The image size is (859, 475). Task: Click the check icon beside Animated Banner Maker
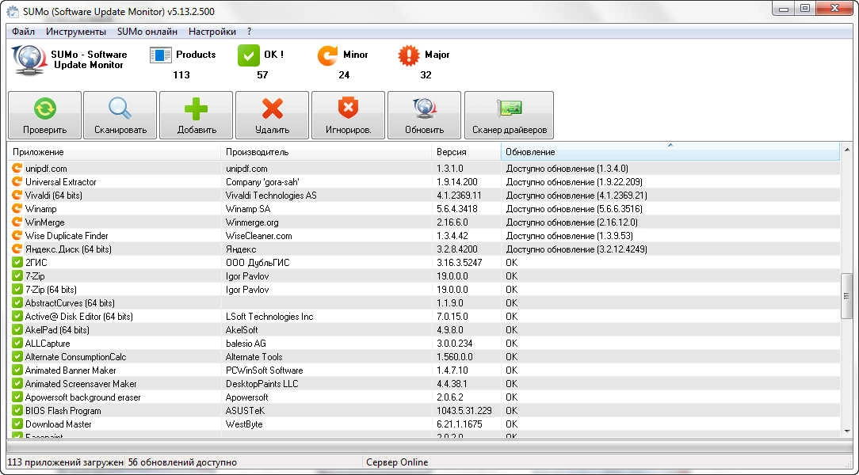point(17,370)
